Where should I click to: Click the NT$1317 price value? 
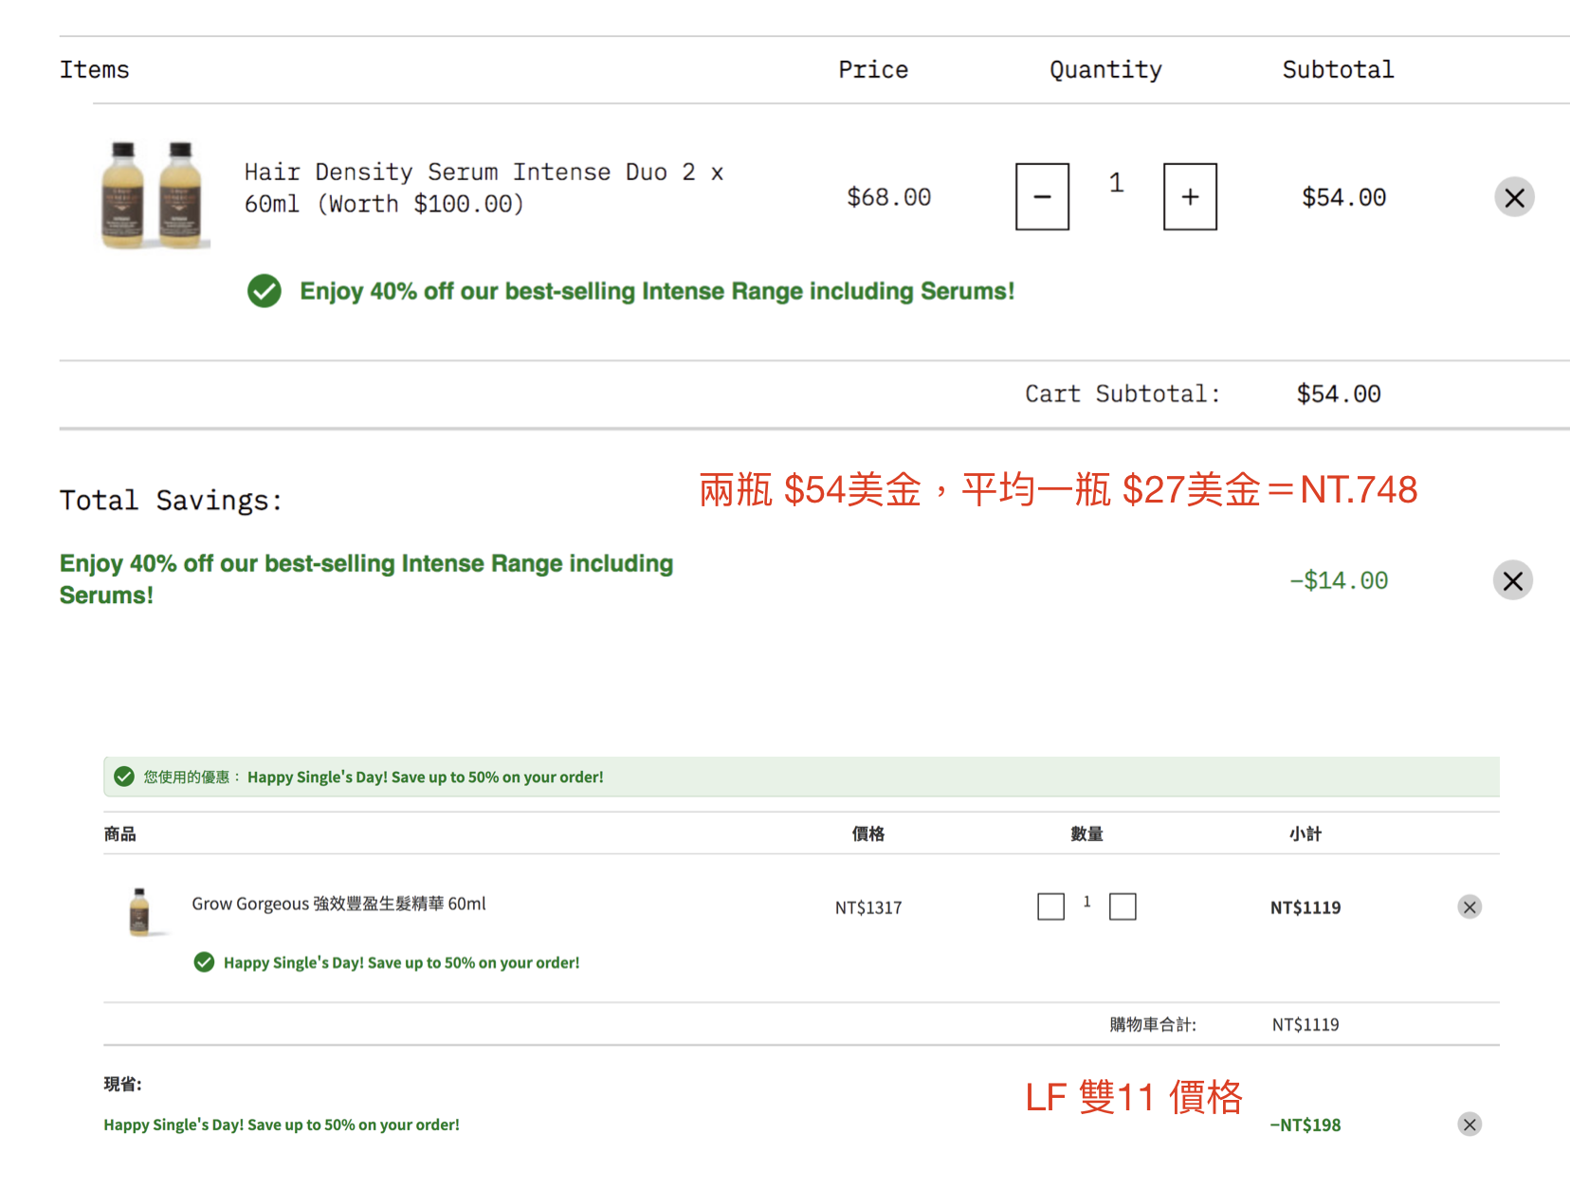(x=868, y=907)
